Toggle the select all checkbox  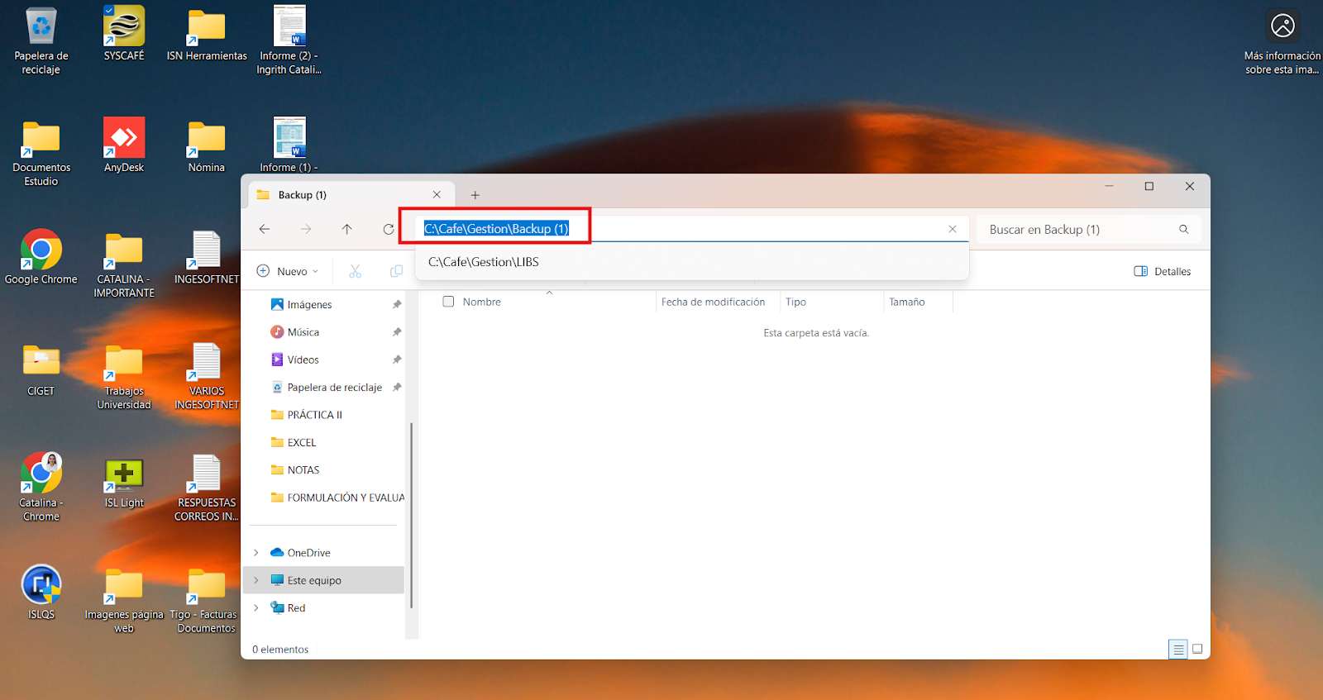(448, 302)
